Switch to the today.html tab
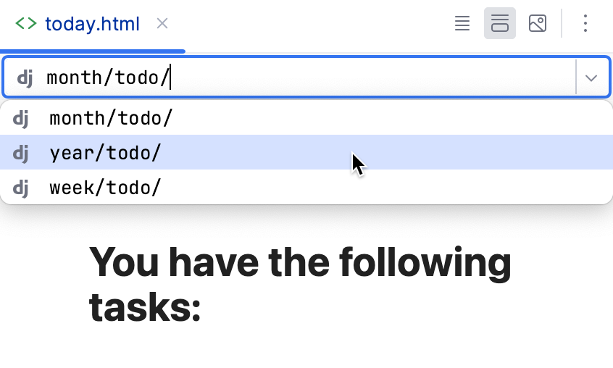 (92, 24)
